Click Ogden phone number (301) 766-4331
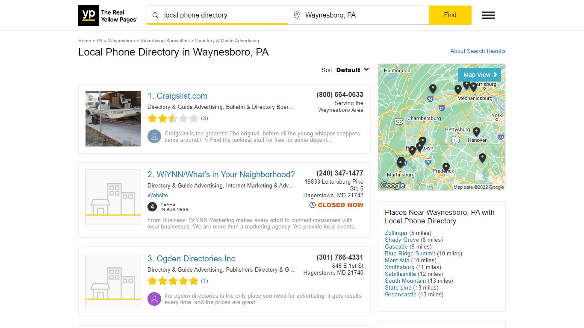 [x=340, y=257]
